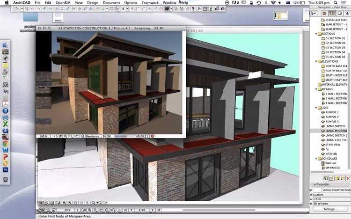Collapse the SCHEDULES folder
This screenshot has height=219, width=351.
click(x=316, y=159)
